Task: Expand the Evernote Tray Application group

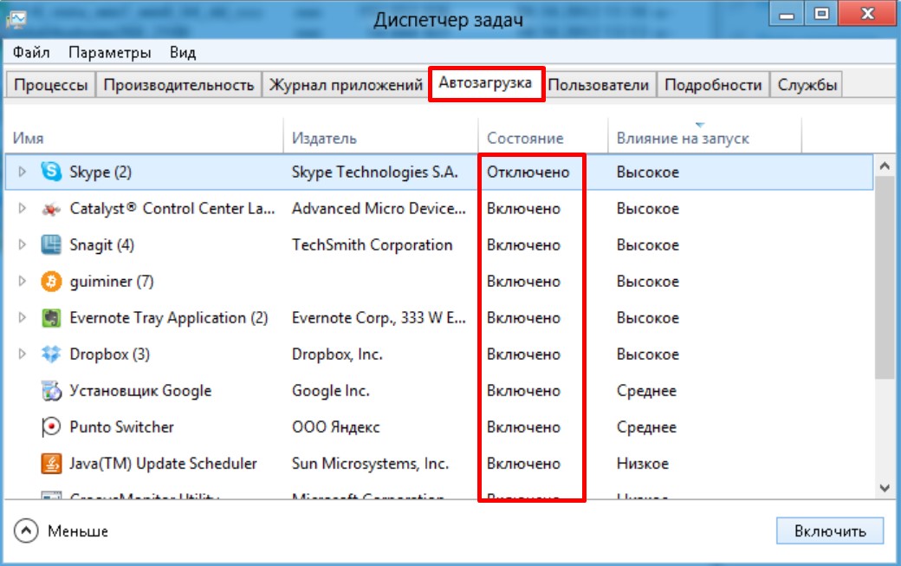Action: (x=22, y=317)
